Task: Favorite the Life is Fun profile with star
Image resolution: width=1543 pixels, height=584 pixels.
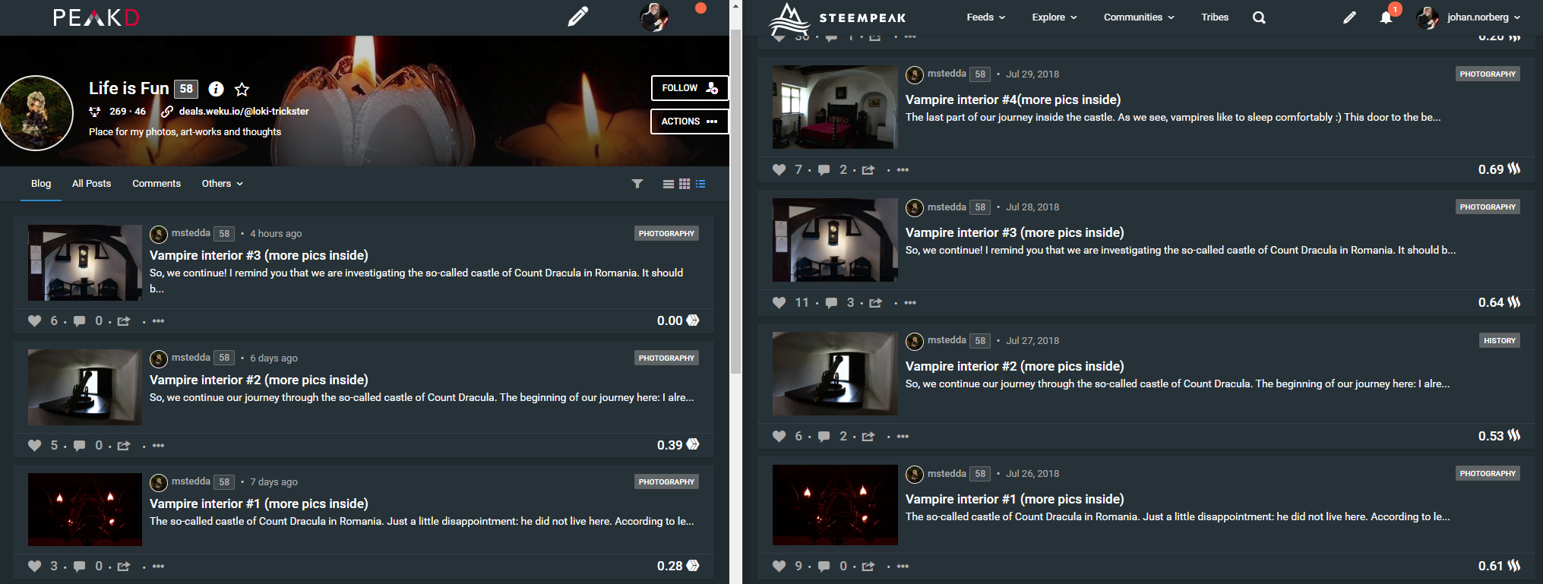Action: (x=242, y=90)
